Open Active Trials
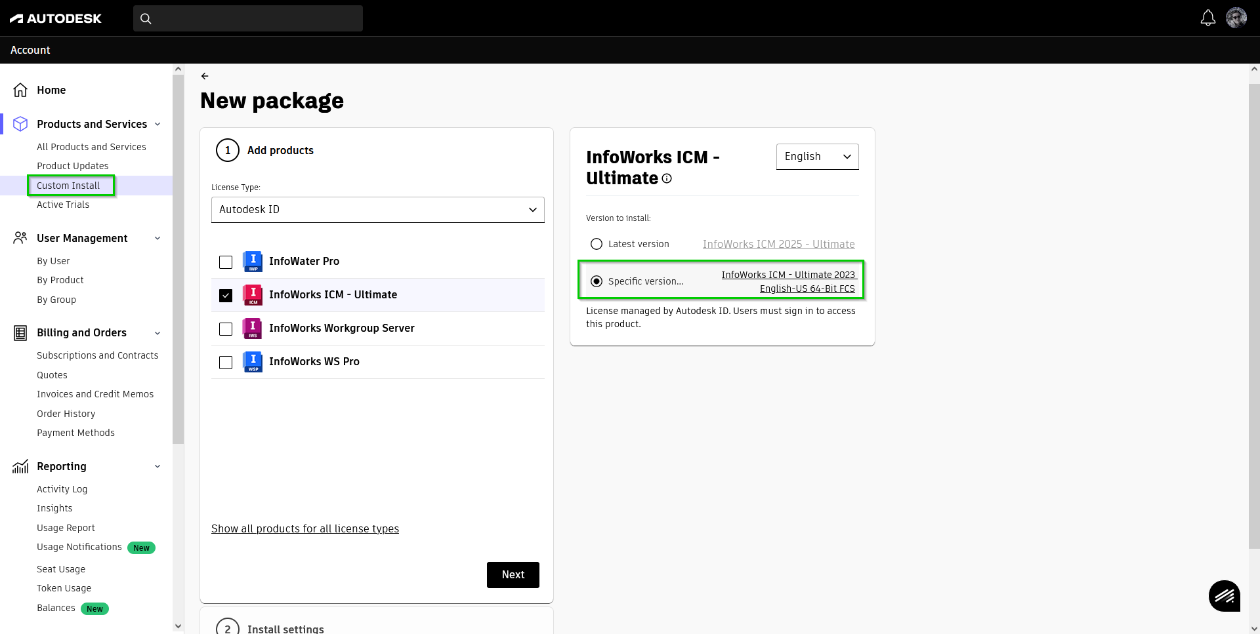Screen dimensions: 1260x634 (x=63, y=205)
